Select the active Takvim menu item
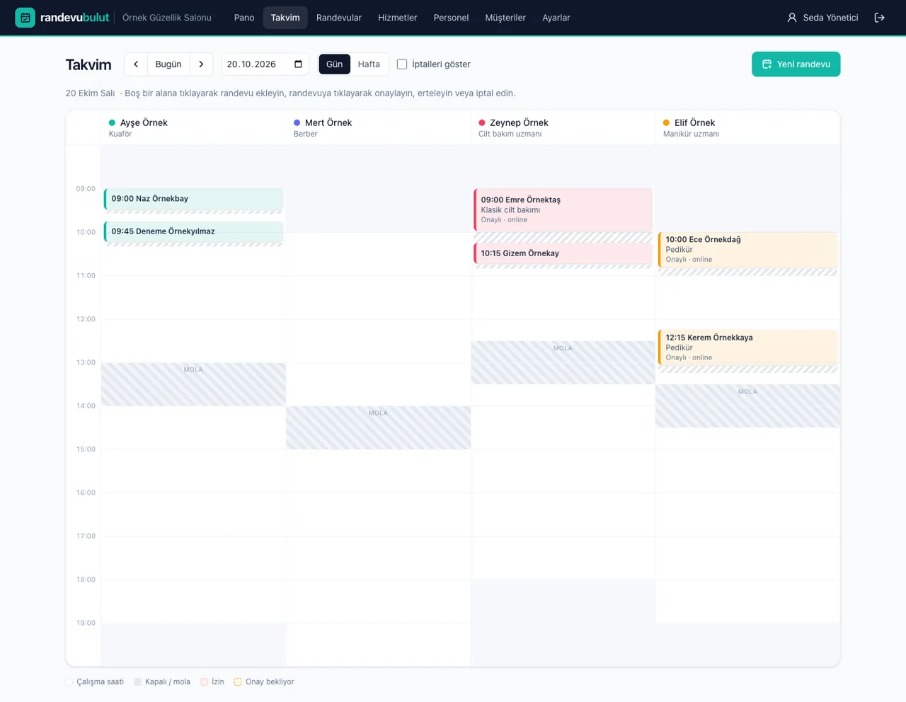The height and width of the screenshot is (702, 906). coord(285,18)
